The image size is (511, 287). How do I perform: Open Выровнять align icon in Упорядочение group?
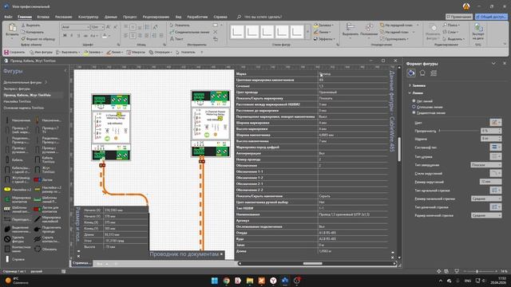[351, 29]
